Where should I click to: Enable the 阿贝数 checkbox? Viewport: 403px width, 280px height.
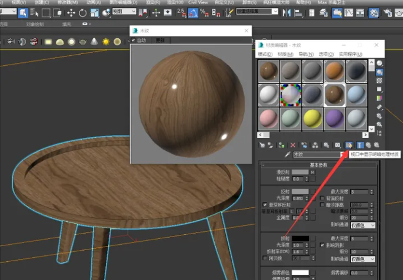[x=265, y=258]
